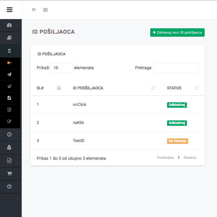Click Odblokiraj badge for onClick row
Screen dimensions: 217x217
(177, 105)
